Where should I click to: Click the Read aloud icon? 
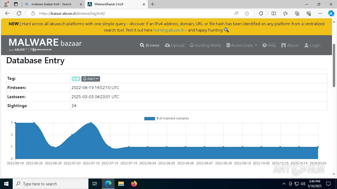pyautogui.click(x=236, y=13)
